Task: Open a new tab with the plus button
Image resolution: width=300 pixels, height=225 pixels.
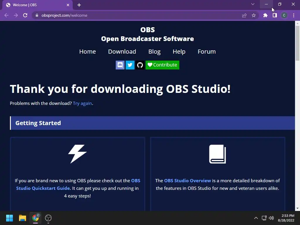Action: [79, 5]
